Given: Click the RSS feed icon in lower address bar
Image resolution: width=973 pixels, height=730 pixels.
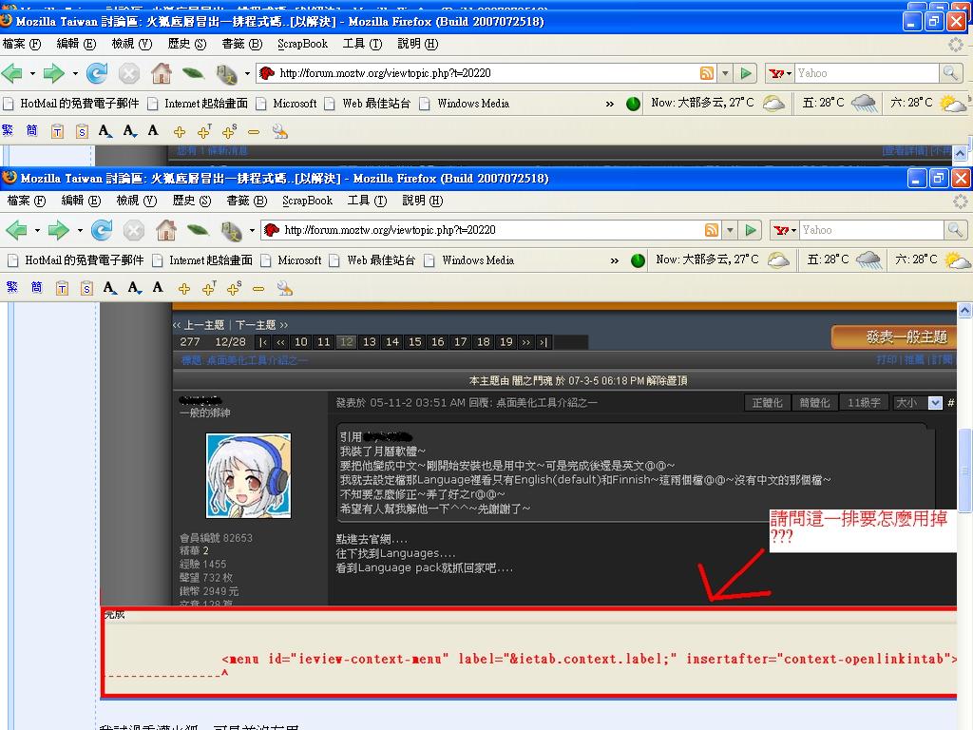Looking at the screenshot, I should [x=711, y=230].
